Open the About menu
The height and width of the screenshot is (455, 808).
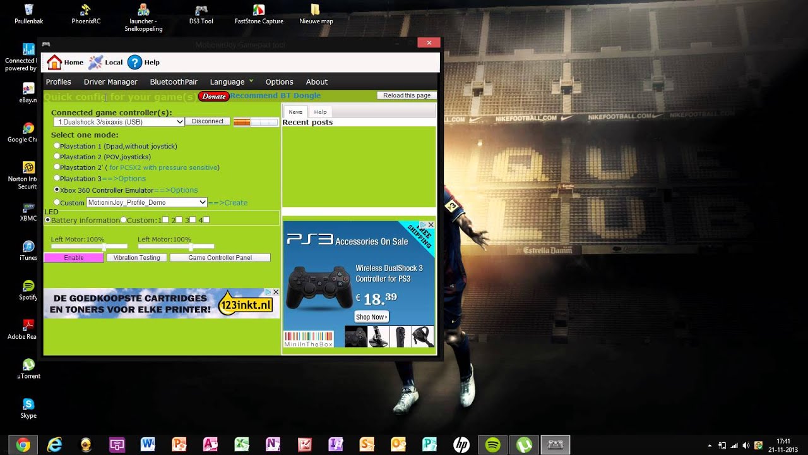point(317,82)
